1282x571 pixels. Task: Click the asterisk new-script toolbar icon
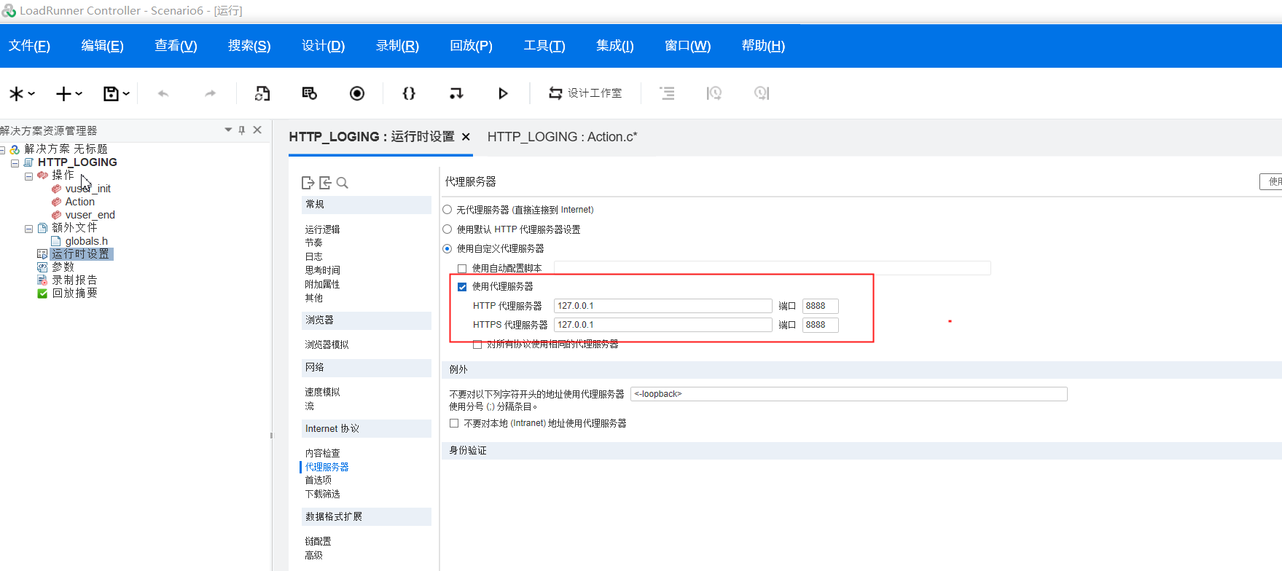pos(16,93)
